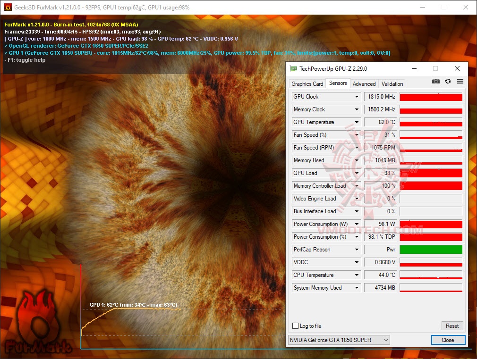Open the Advanced tab
Viewport: 477px width, 359px height.
tap(364, 84)
